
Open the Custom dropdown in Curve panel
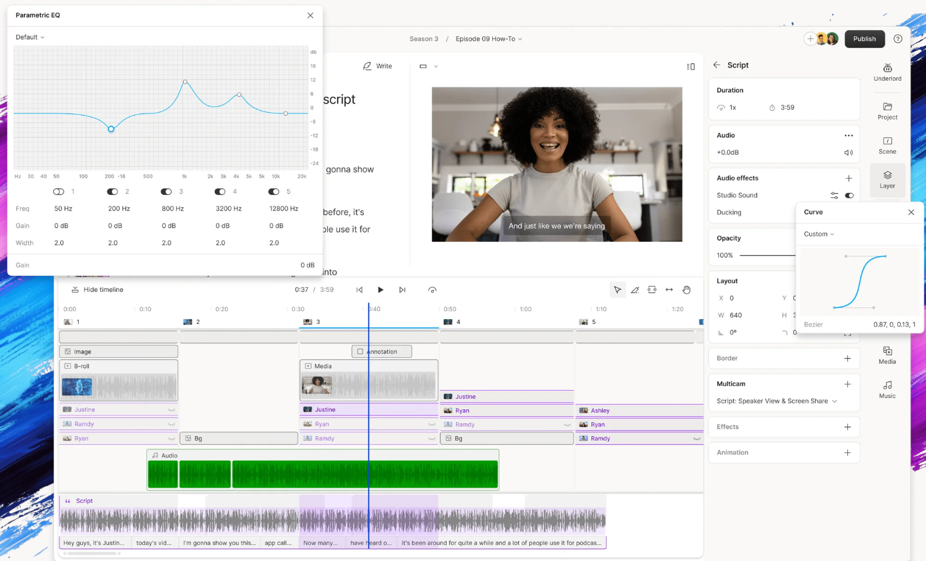(x=819, y=234)
